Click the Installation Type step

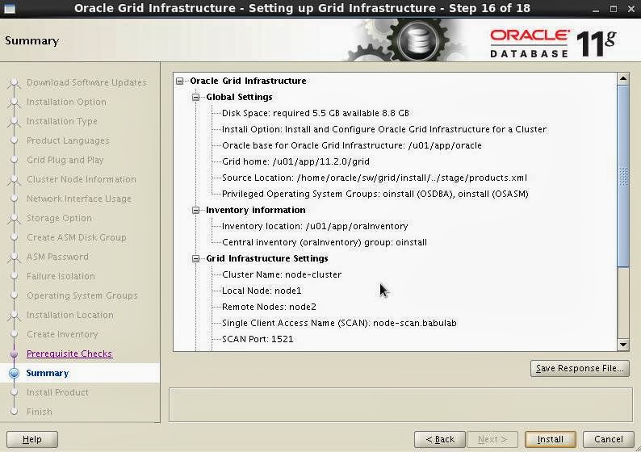coord(61,121)
